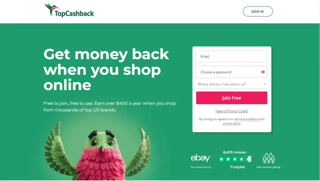Click the Top-named brands caption
Viewport: 320px width, 181px height.
201,167
